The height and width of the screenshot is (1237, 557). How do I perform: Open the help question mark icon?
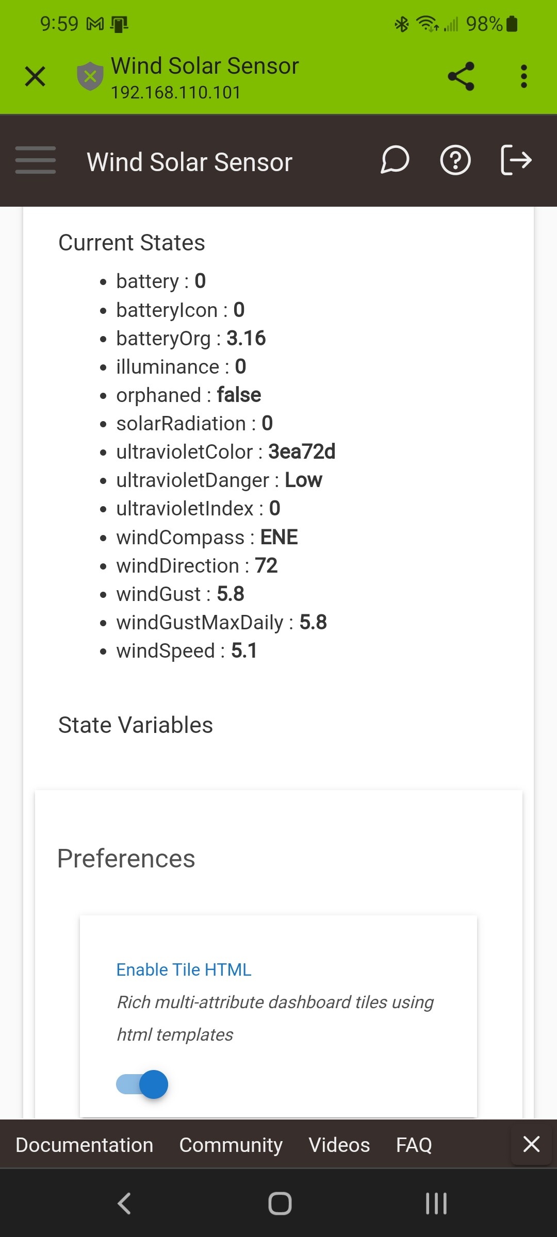[x=455, y=160]
